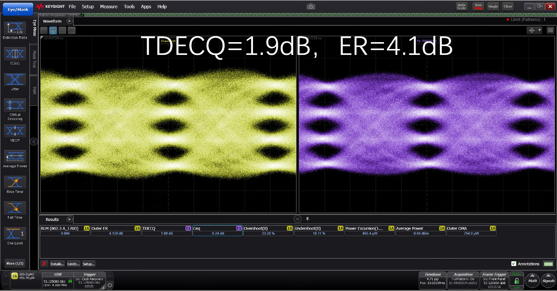
Task: Click the Jitter measurement icon
Action: pos(15,80)
